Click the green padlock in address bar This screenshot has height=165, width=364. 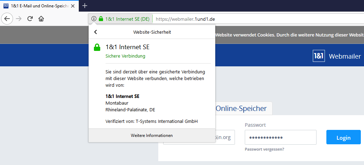[101, 19]
